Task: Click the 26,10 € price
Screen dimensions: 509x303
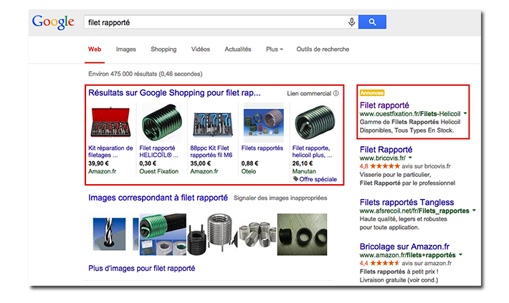Action: tap(303, 163)
